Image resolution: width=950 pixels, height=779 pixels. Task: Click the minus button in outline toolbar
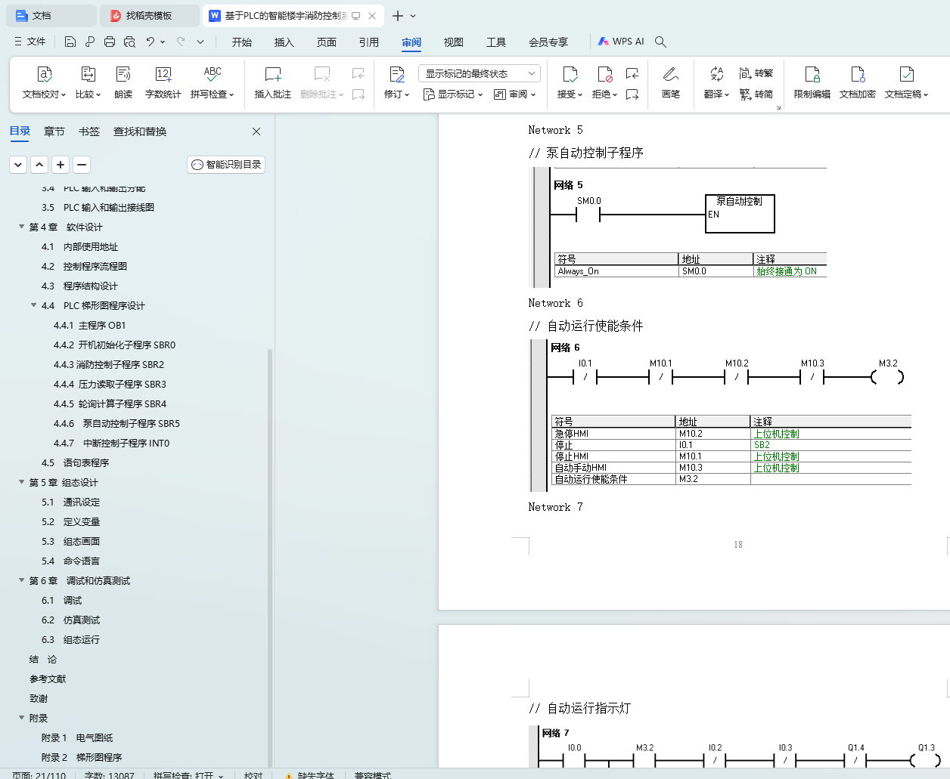82,164
